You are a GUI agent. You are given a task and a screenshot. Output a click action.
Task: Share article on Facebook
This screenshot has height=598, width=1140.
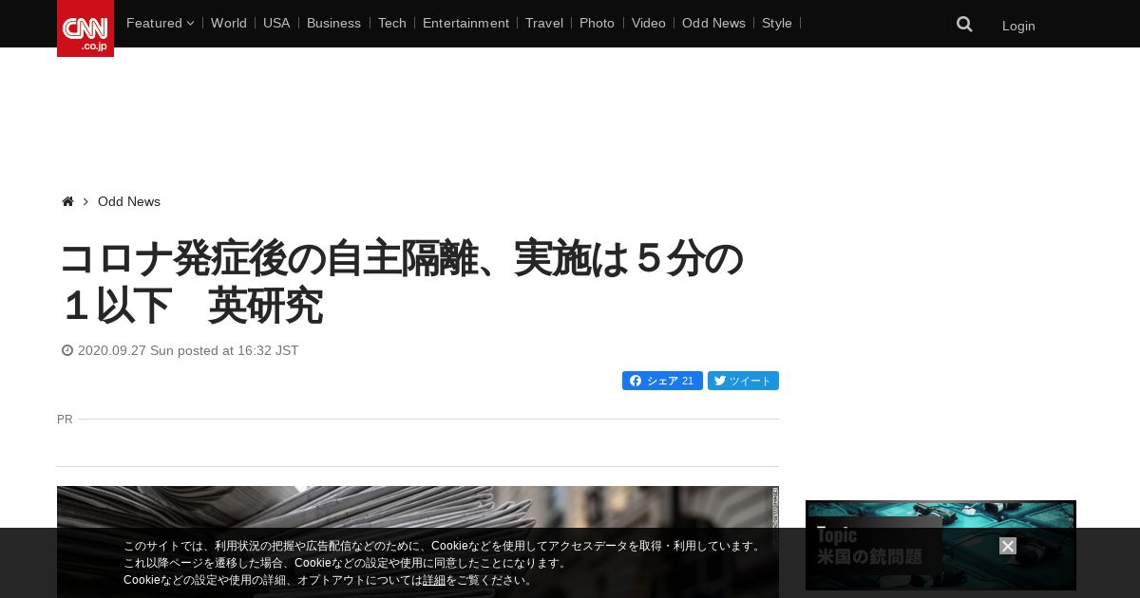tap(662, 381)
